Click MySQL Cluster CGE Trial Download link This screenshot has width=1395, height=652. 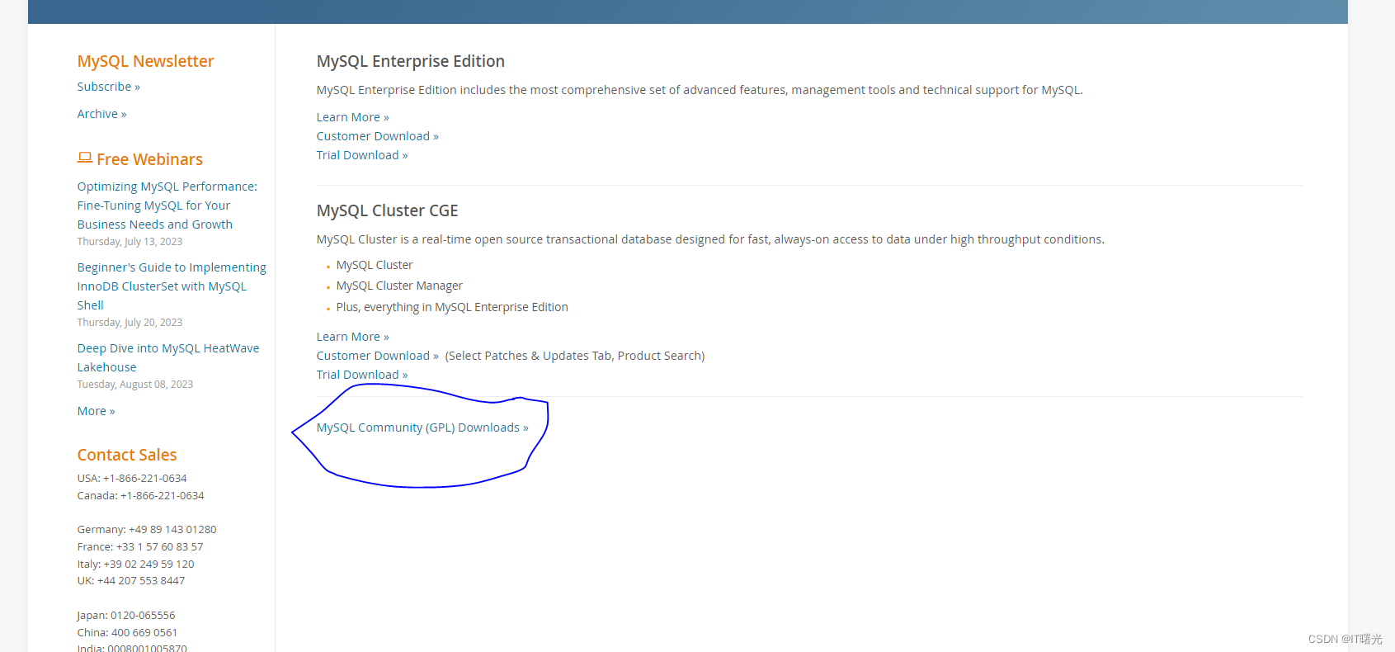(x=362, y=375)
